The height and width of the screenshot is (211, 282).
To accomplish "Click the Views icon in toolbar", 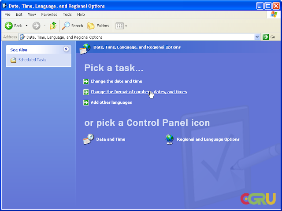I will (x=119, y=26).
